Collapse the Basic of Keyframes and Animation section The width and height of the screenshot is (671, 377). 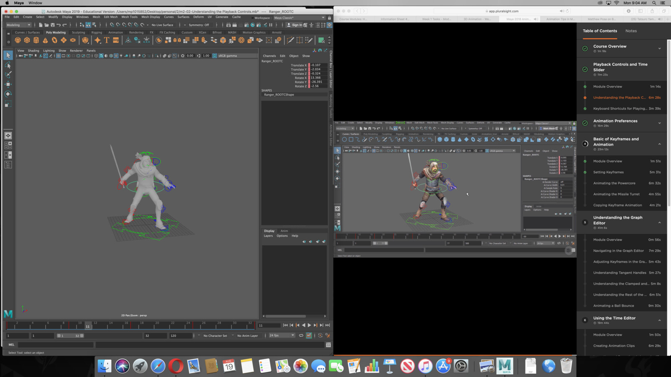click(x=659, y=144)
